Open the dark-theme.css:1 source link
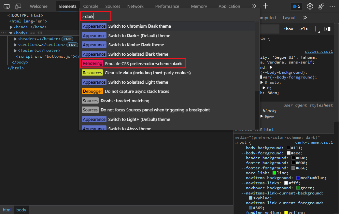The height and width of the screenshot is (214, 339). (314, 142)
